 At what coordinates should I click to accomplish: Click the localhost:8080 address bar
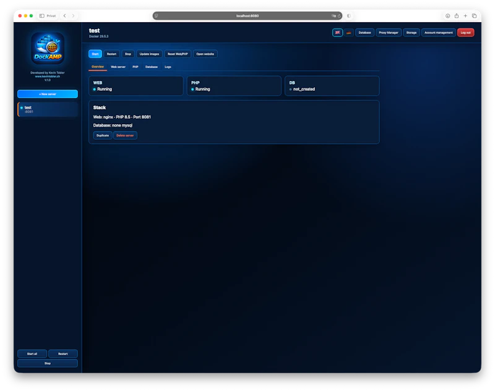(247, 16)
